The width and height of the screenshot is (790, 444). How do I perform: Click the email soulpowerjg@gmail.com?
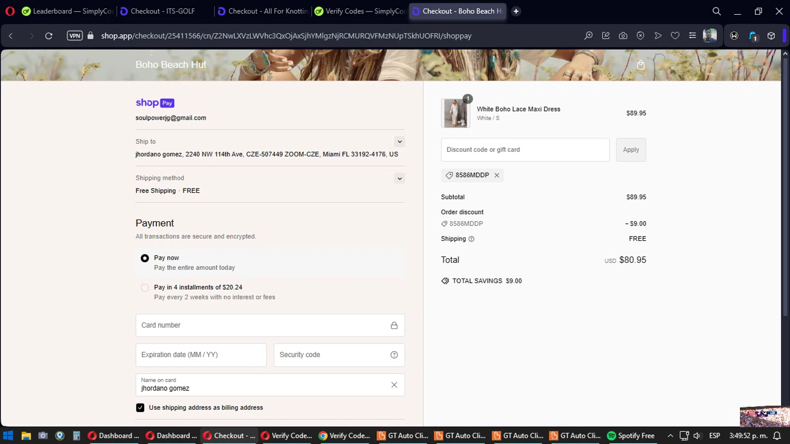[171, 118]
